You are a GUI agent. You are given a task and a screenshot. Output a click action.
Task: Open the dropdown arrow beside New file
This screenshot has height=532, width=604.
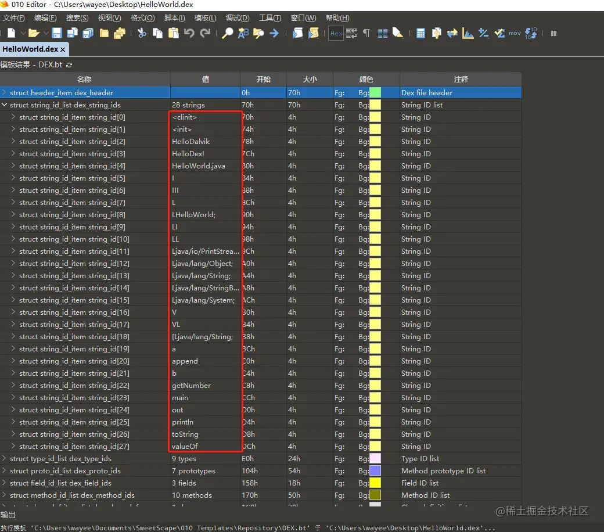23,34
